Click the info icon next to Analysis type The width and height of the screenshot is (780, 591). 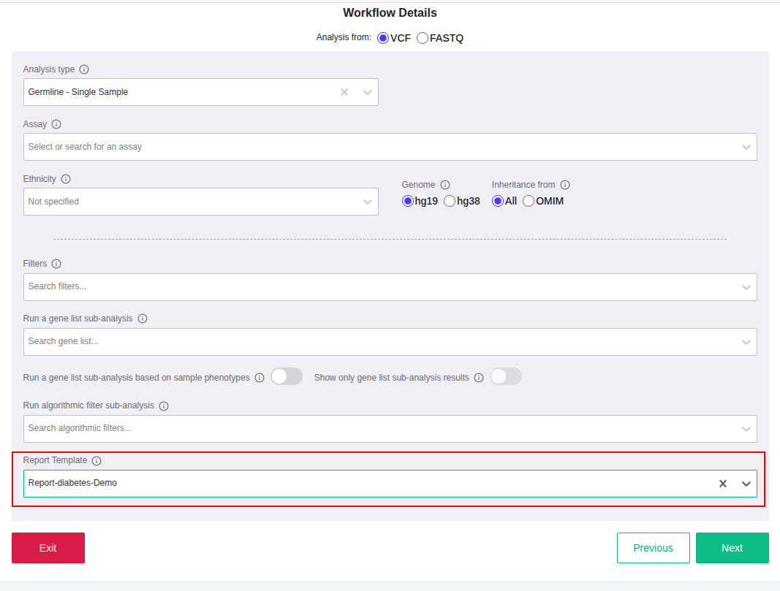pos(84,69)
